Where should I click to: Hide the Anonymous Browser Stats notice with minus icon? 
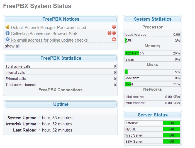click(114, 33)
